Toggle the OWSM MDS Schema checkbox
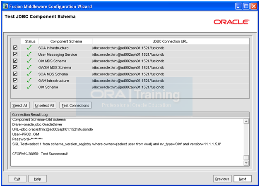The width and height of the screenshot is (260, 187). (15, 67)
